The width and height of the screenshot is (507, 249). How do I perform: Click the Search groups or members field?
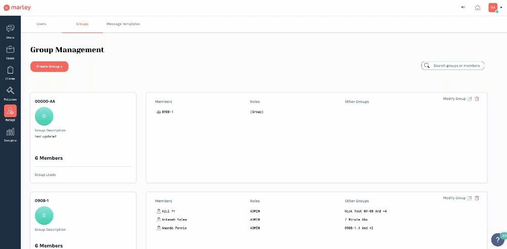point(456,65)
